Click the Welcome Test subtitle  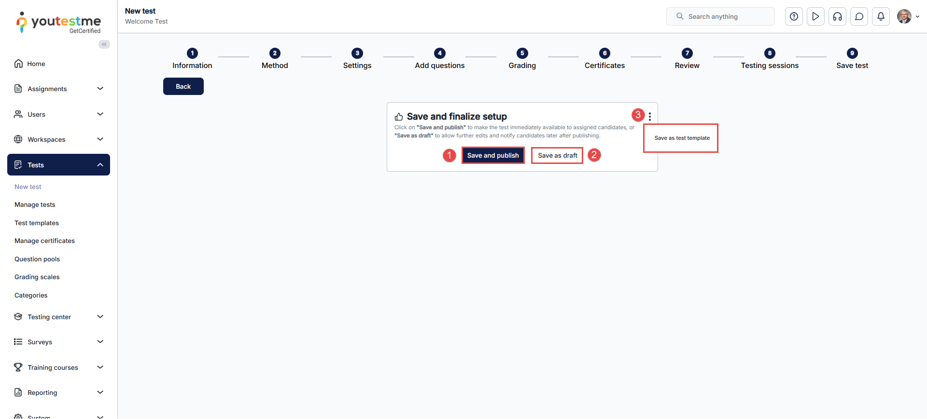(146, 22)
